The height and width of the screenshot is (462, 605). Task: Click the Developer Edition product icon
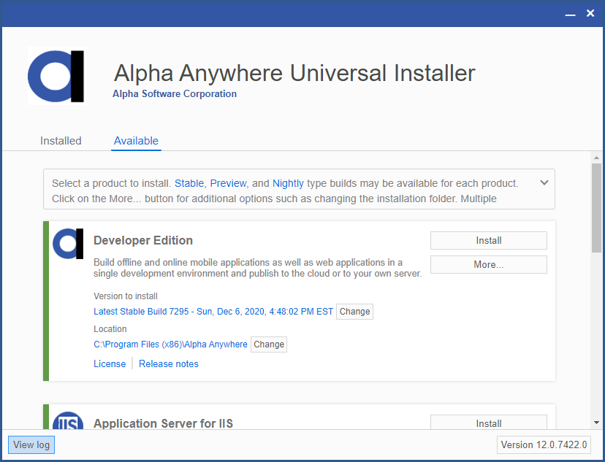[x=68, y=244]
